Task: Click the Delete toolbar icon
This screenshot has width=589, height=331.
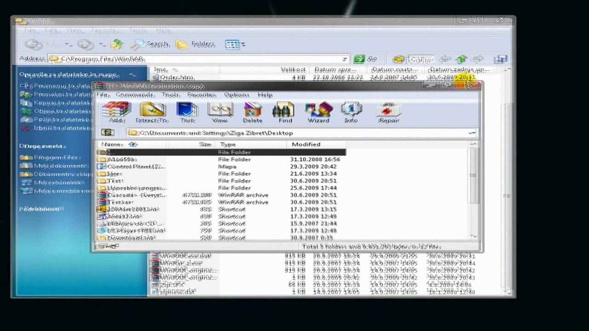Action: (x=252, y=113)
